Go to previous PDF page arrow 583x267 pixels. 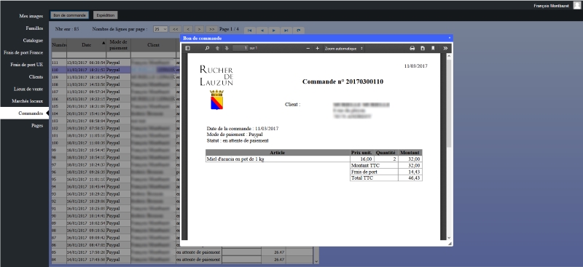[x=217, y=48]
